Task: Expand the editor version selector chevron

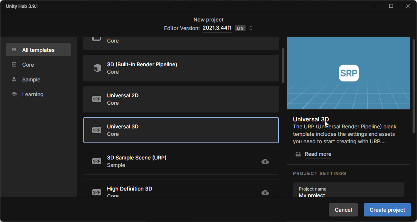Action: (x=250, y=28)
